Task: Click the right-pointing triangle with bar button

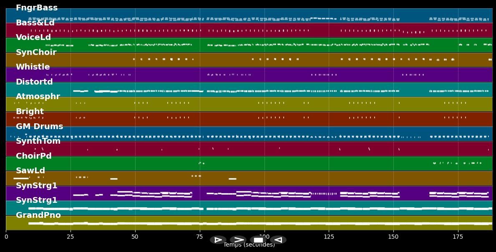Action: click(218, 240)
